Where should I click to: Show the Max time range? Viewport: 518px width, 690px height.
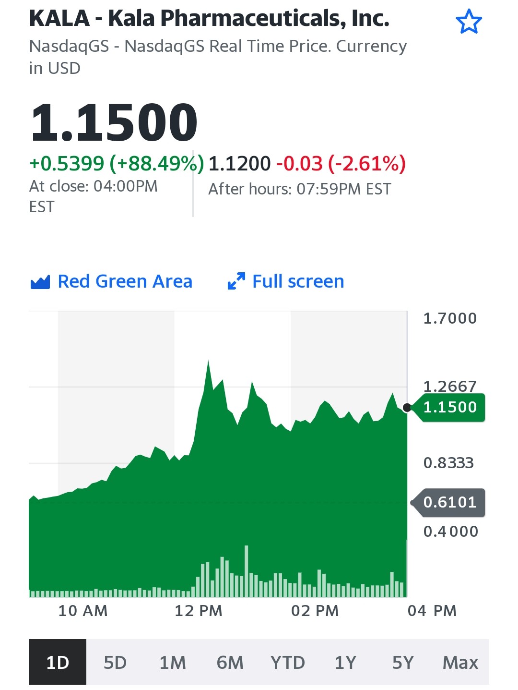click(x=460, y=662)
